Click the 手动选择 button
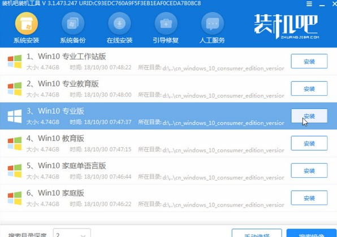The image size is (337, 237). [x=257, y=234]
